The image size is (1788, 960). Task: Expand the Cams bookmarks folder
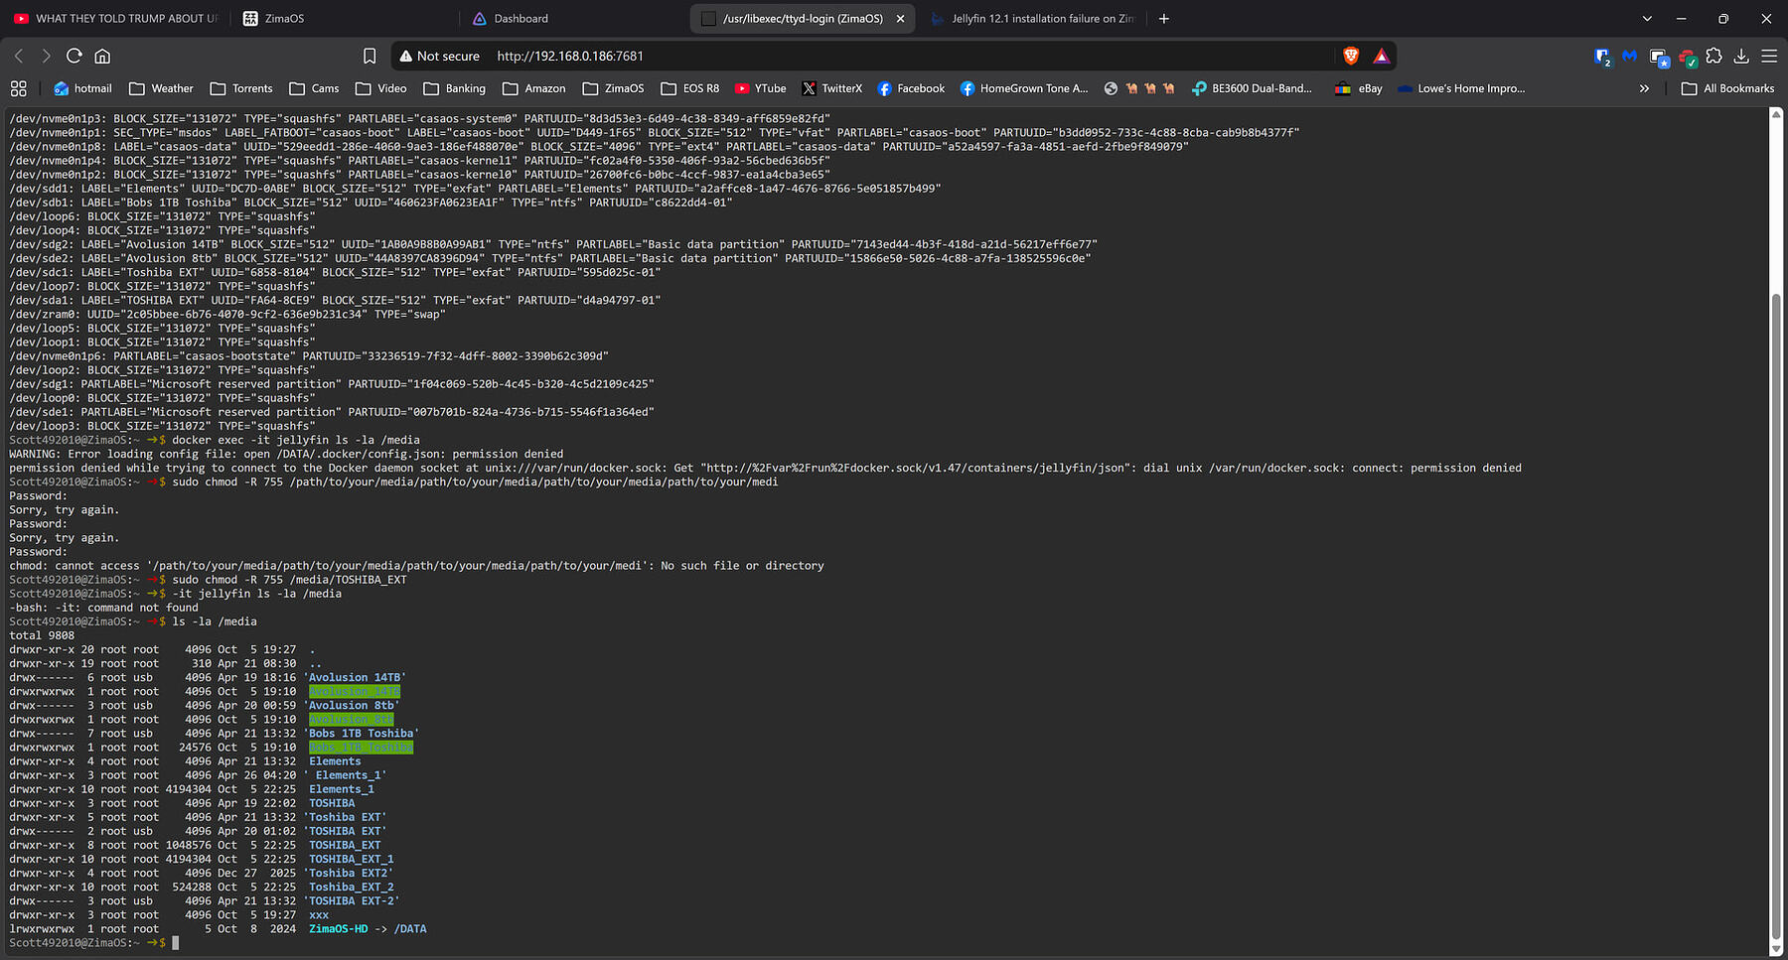point(314,88)
